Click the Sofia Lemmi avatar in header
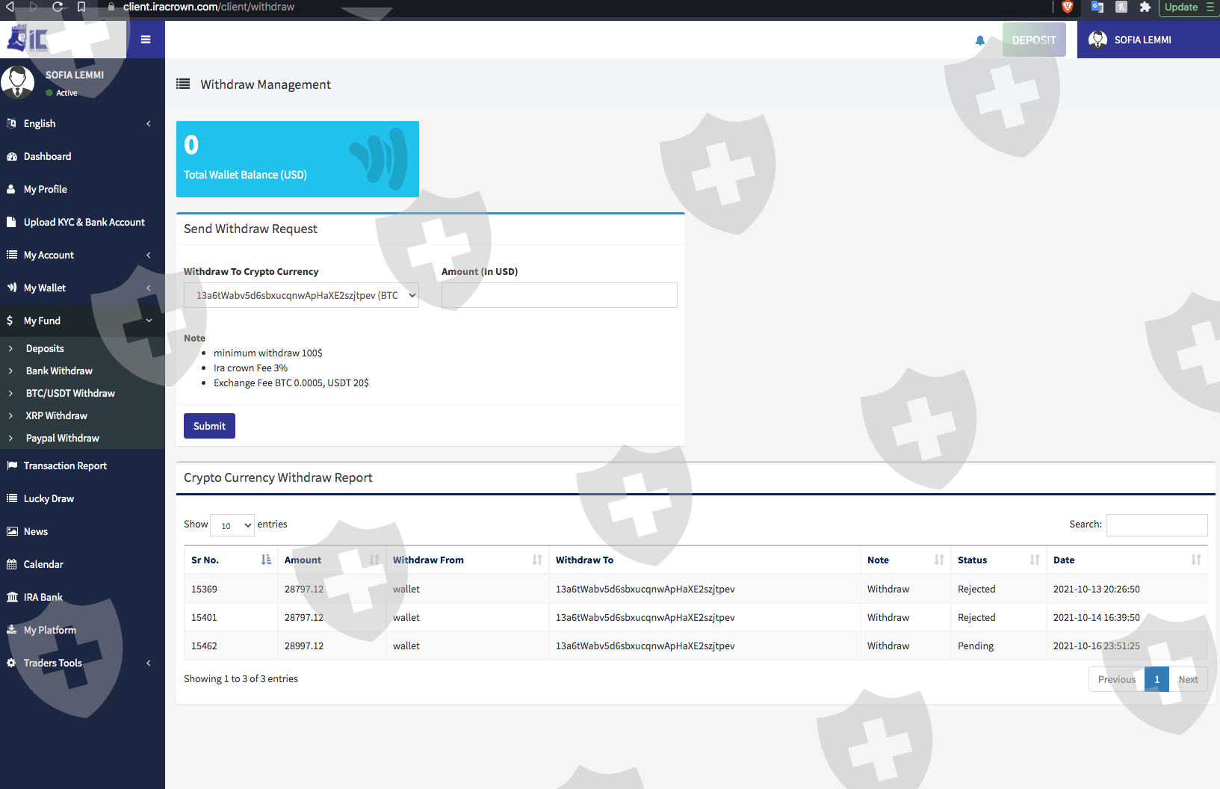 pyautogui.click(x=1097, y=40)
